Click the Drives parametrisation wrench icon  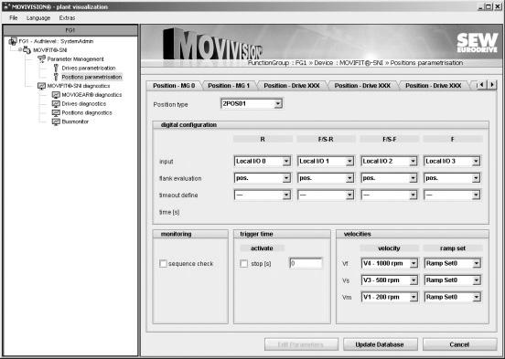click(56, 68)
